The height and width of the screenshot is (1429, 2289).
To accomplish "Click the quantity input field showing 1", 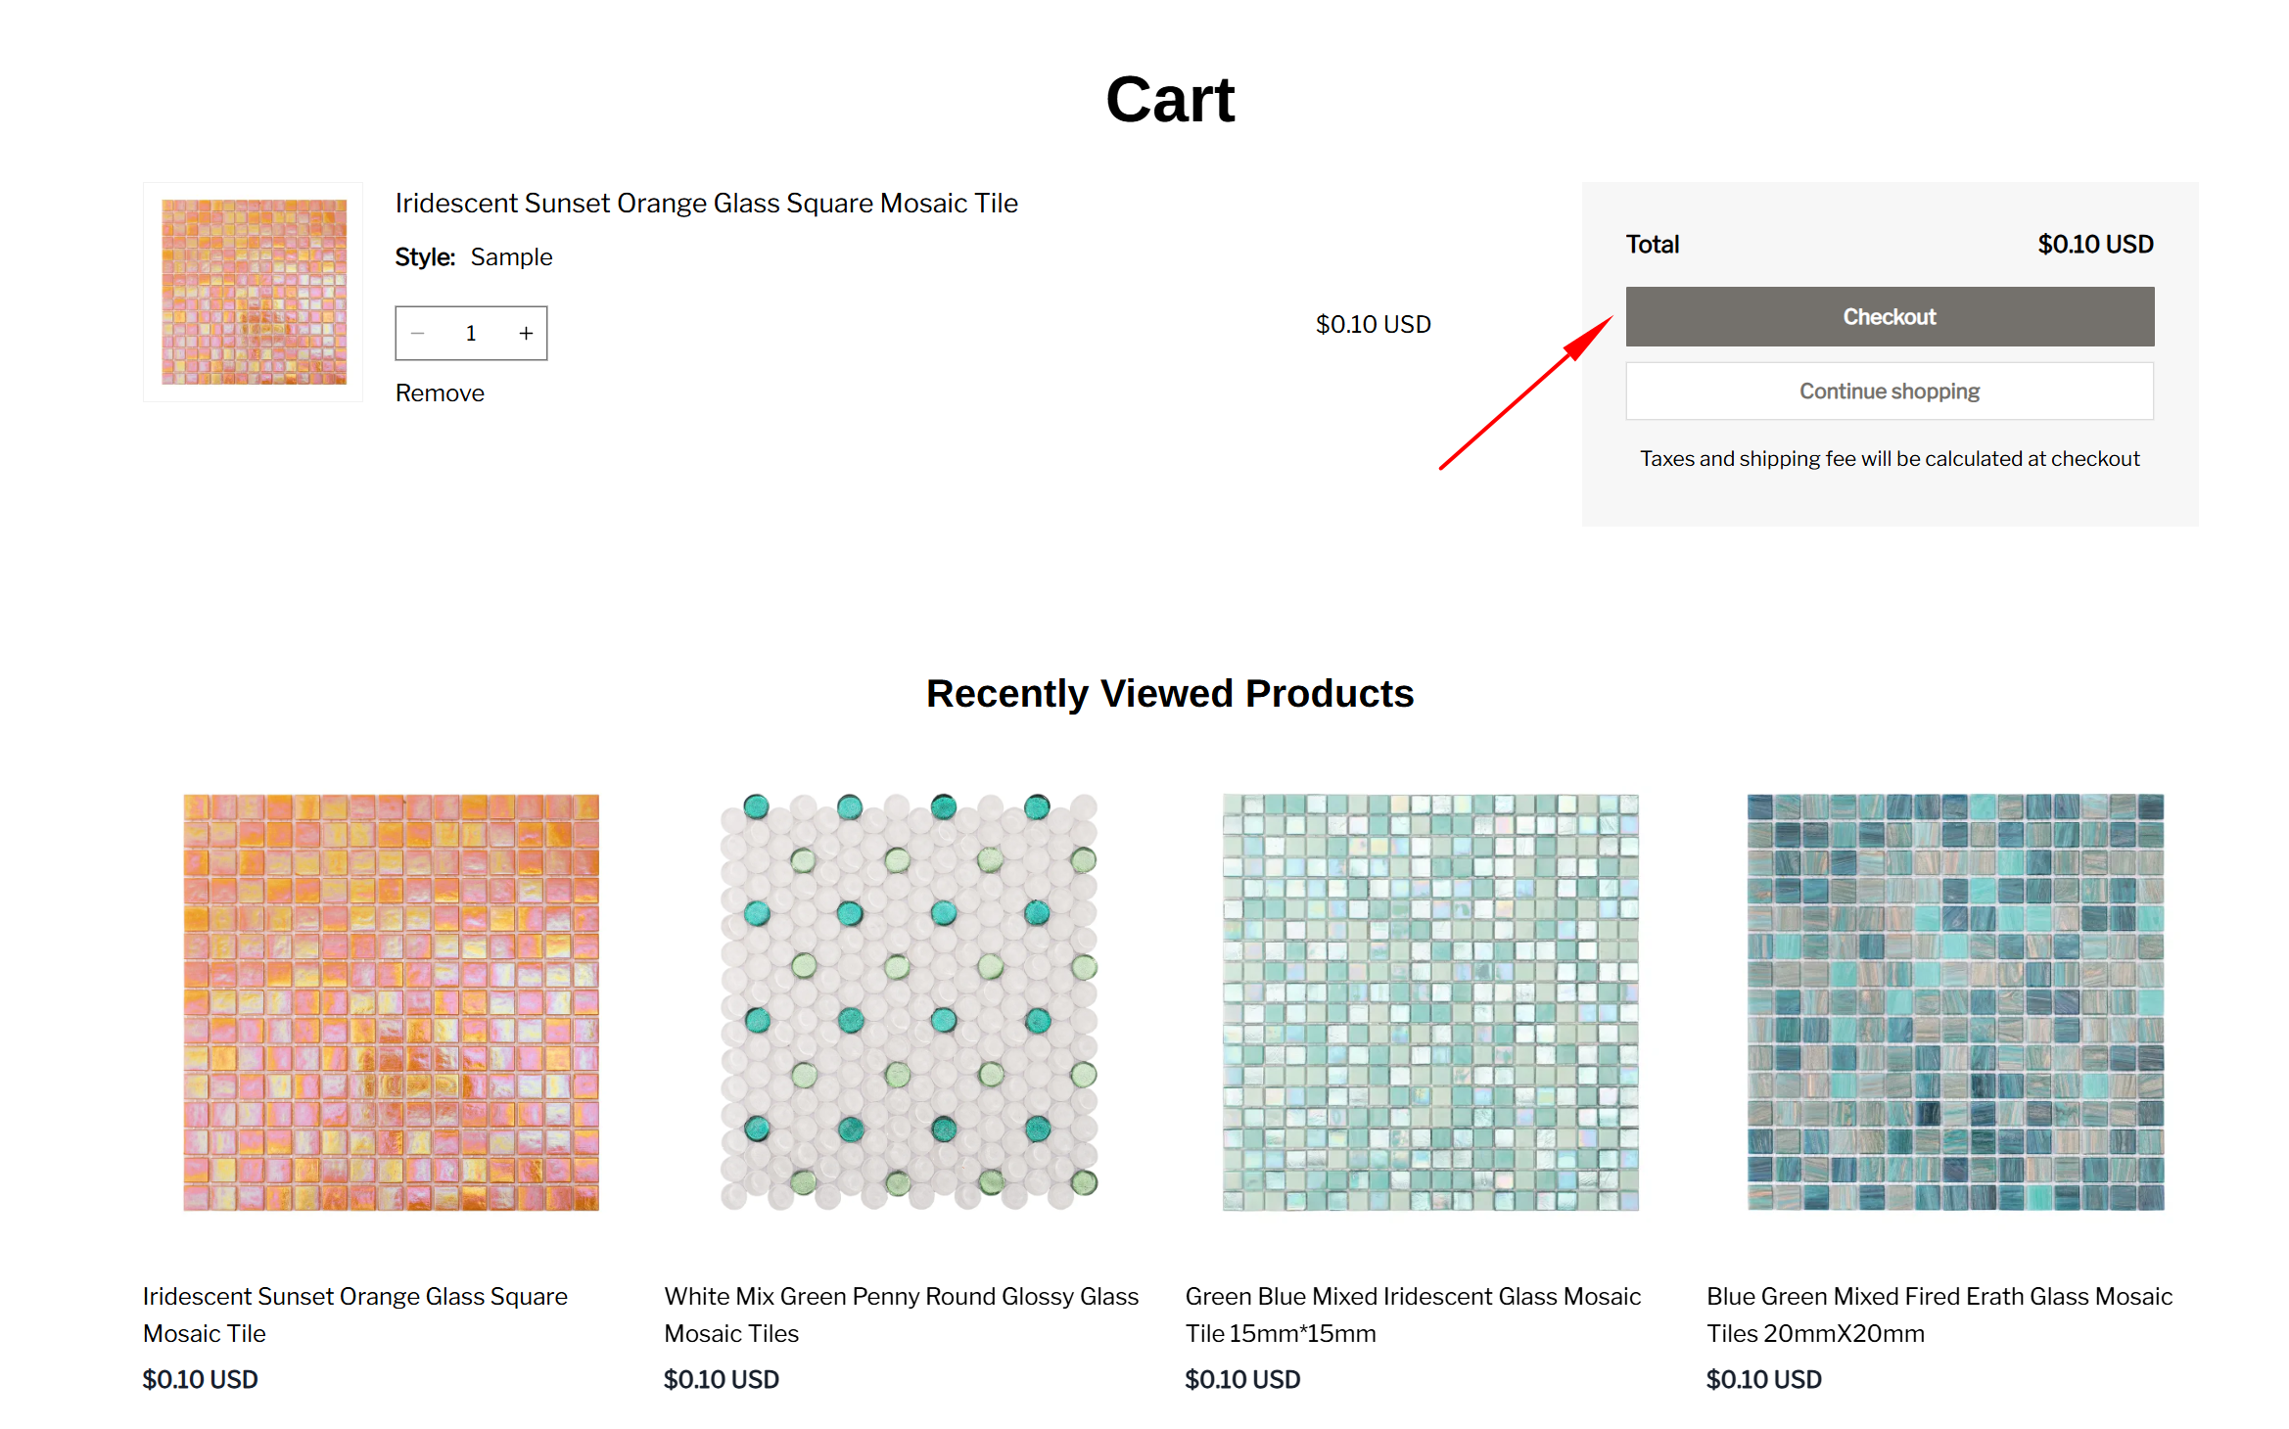I will pos(471,334).
